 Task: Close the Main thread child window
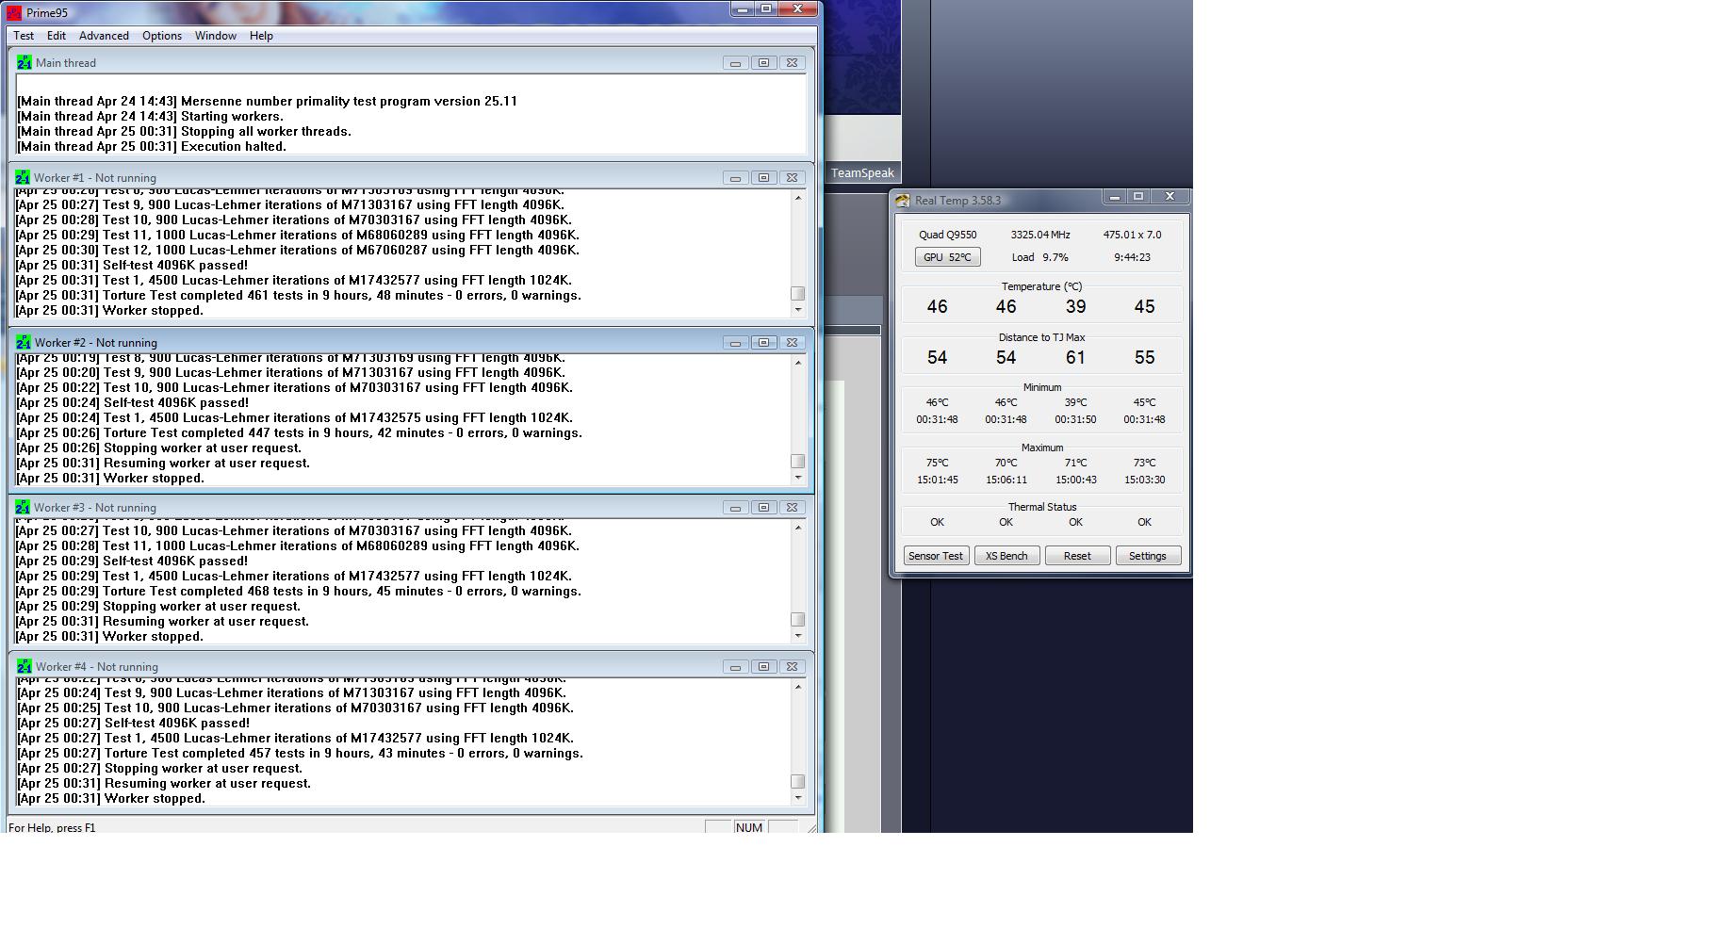[x=793, y=63]
